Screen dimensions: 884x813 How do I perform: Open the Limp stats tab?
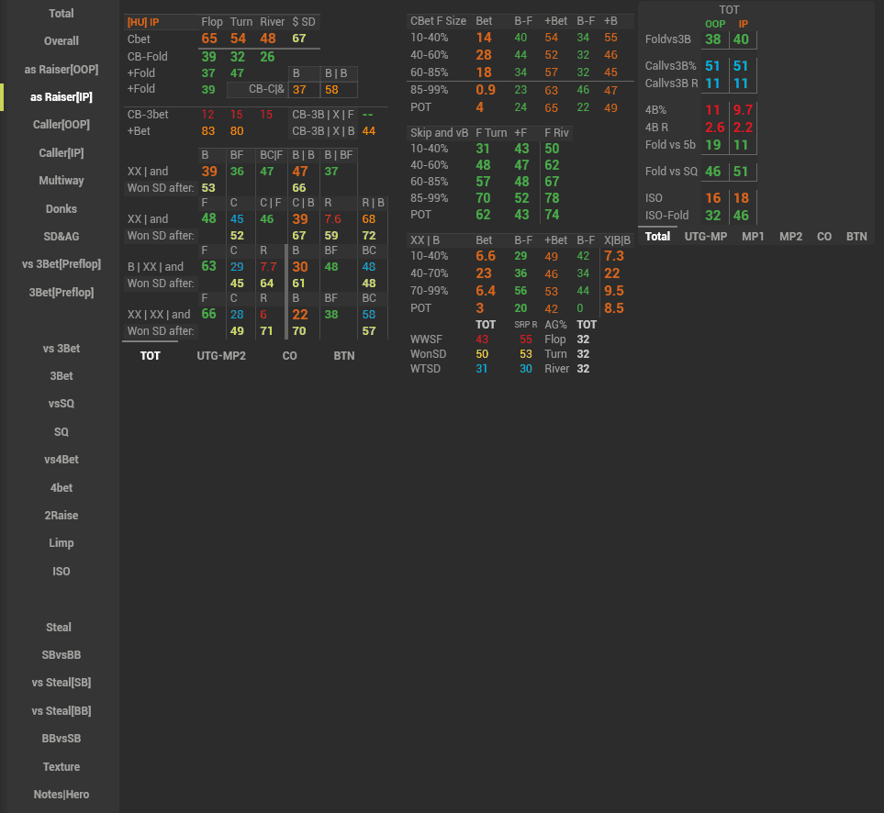coord(61,543)
